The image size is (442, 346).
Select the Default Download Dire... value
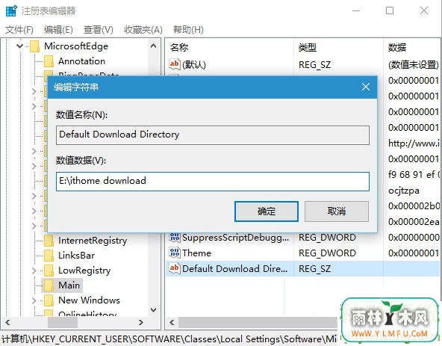click(234, 269)
